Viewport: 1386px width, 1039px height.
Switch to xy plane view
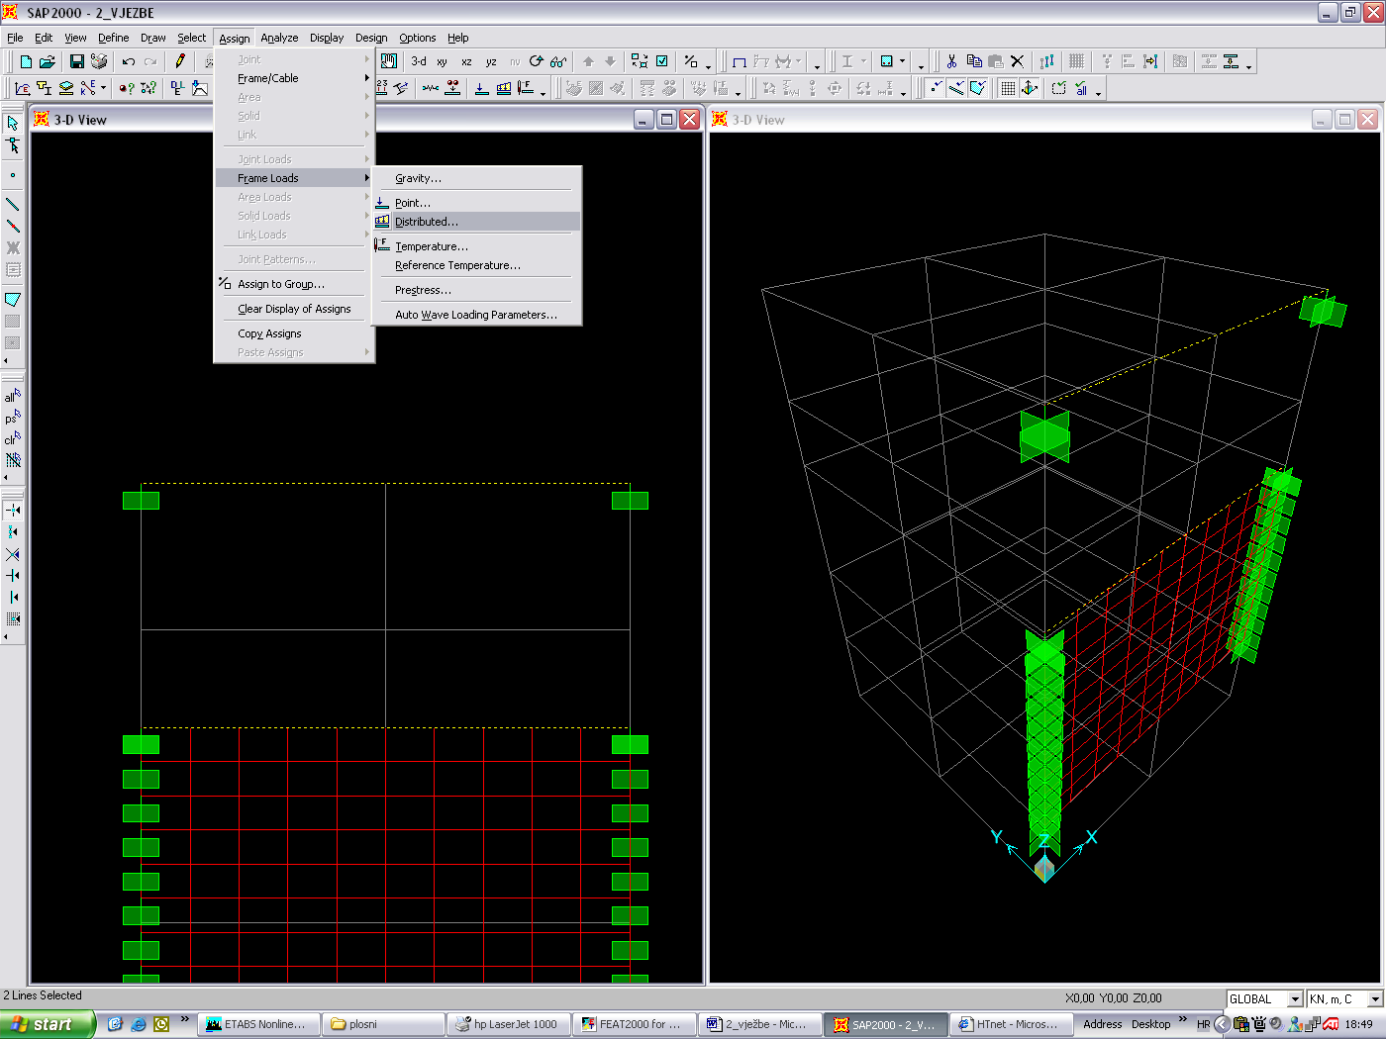pos(442,61)
